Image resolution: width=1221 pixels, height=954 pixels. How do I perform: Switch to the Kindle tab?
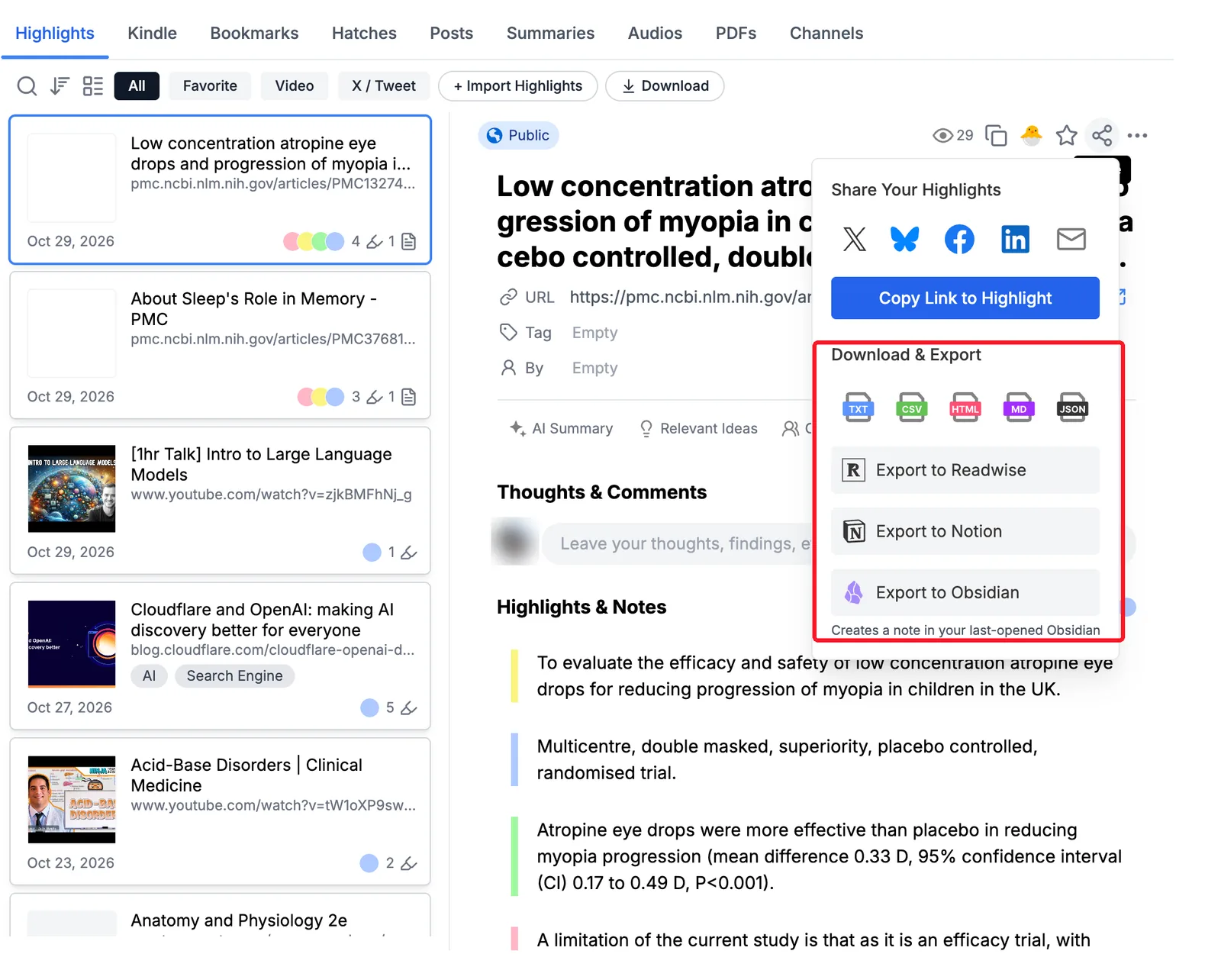(153, 34)
